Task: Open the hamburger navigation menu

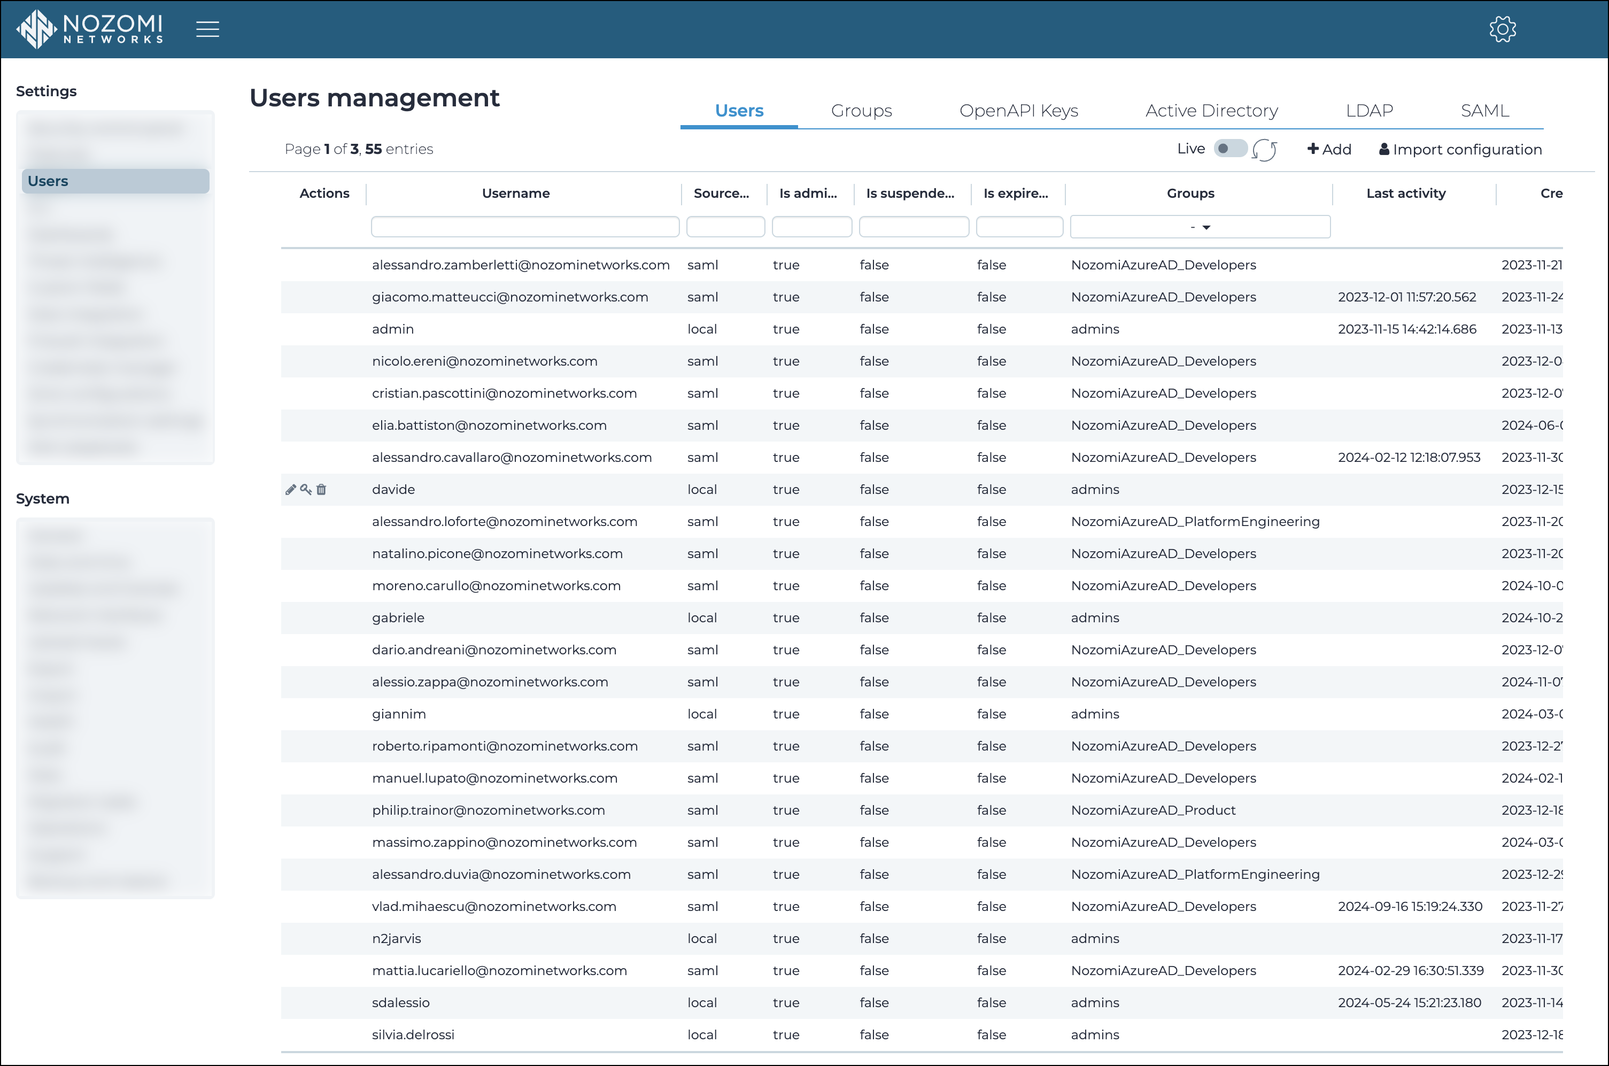Action: coord(207,29)
